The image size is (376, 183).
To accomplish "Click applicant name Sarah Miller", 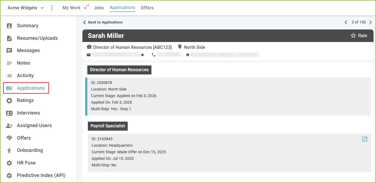I will click(x=106, y=36).
